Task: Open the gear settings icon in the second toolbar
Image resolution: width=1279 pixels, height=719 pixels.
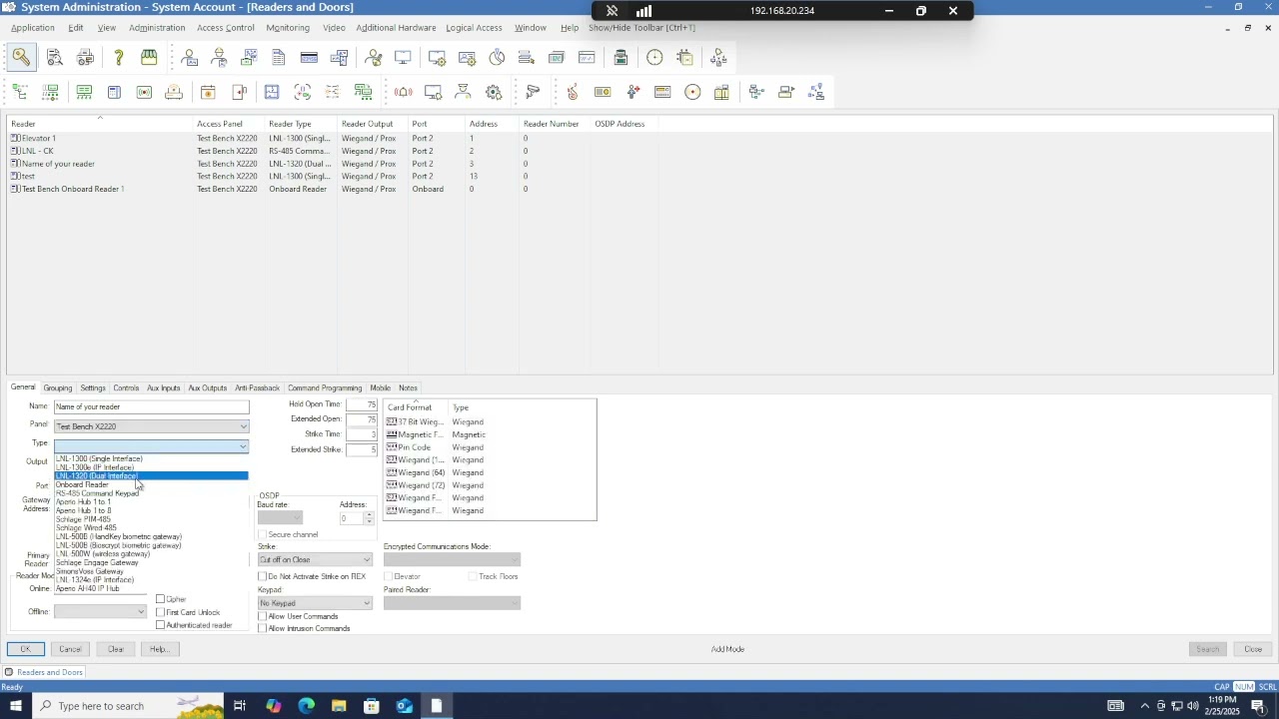Action: point(494,92)
